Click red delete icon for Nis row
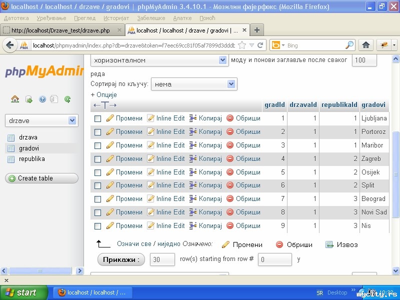Screen dimensions: 400x300 (x=230, y=225)
